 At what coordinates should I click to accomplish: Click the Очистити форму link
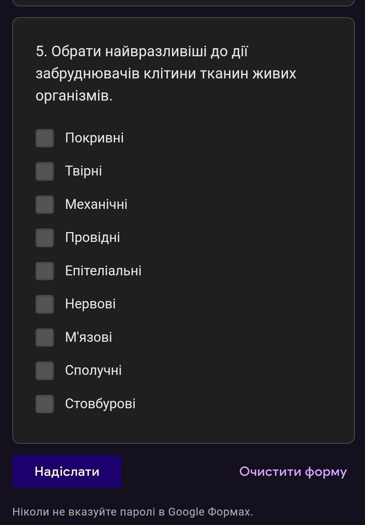point(293,472)
